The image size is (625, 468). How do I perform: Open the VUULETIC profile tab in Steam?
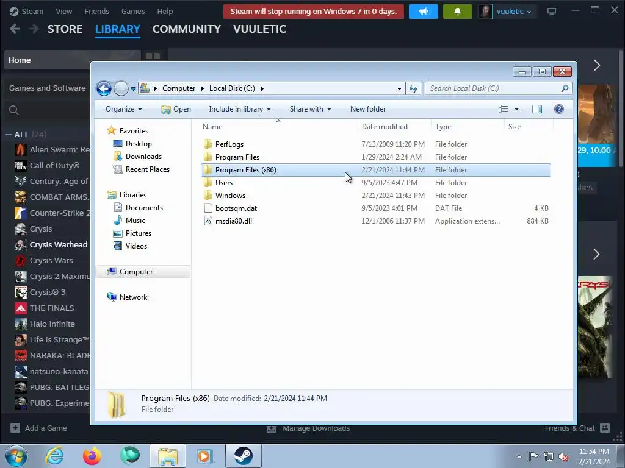click(x=259, y=29)
